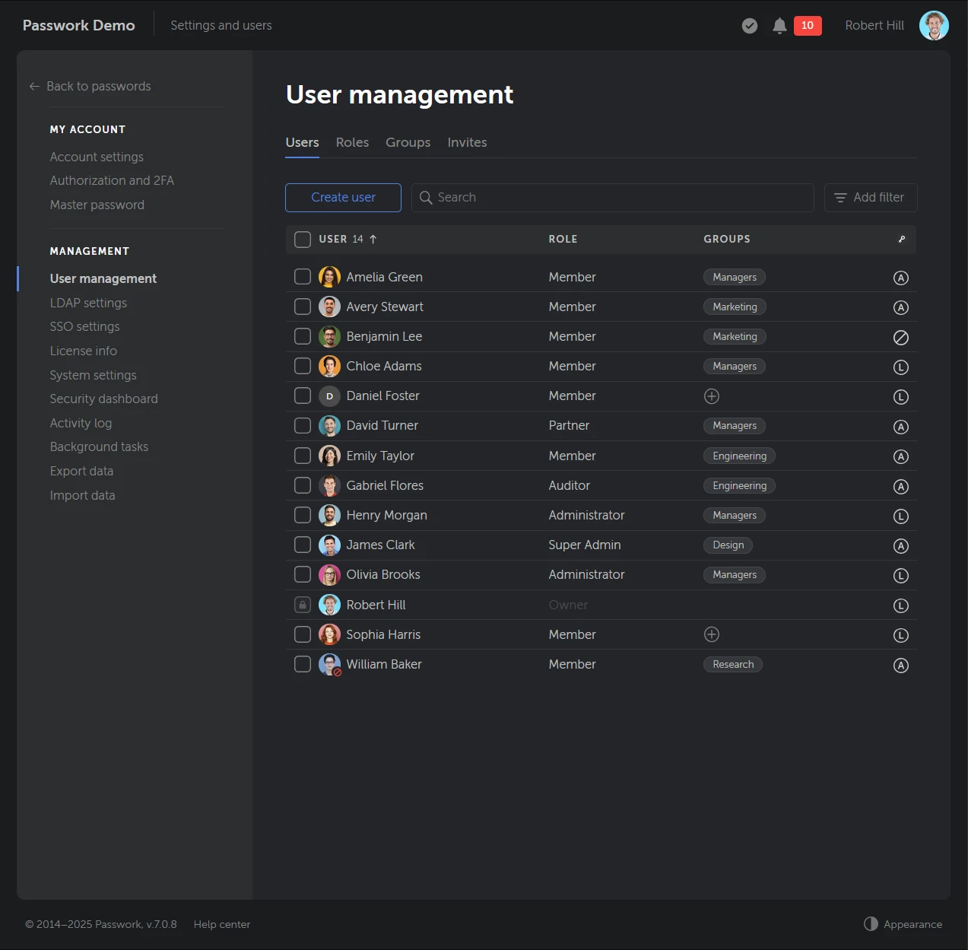The width and height of the screenshot is (968, 950).
Task: Open the notifications bell icon
Action: click(779, 26)
